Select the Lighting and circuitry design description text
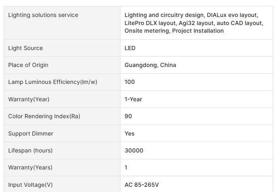Image resolution: width=280 pixels, height=192 pixels. [x=194, y=23]
